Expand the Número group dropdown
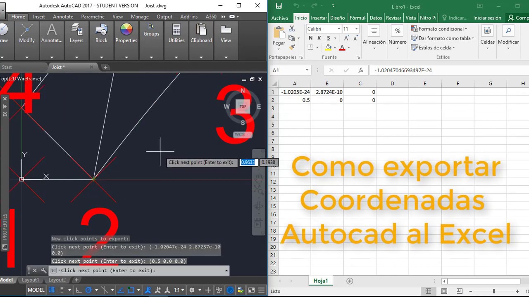Screen dimensions: 529x297 398,49
